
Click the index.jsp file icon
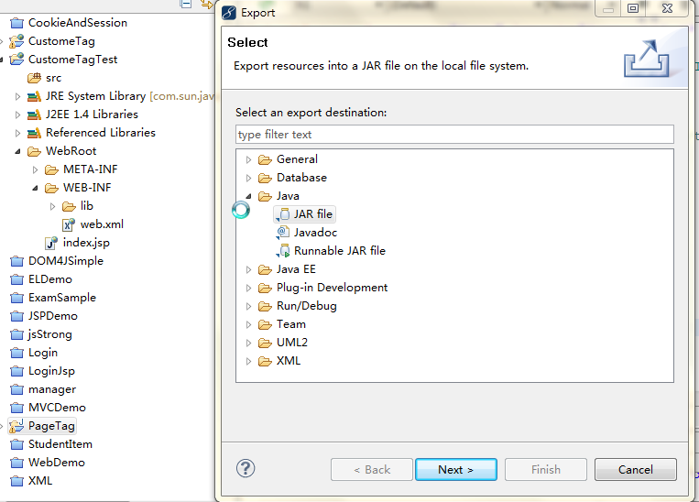click(x=51, y=243)
